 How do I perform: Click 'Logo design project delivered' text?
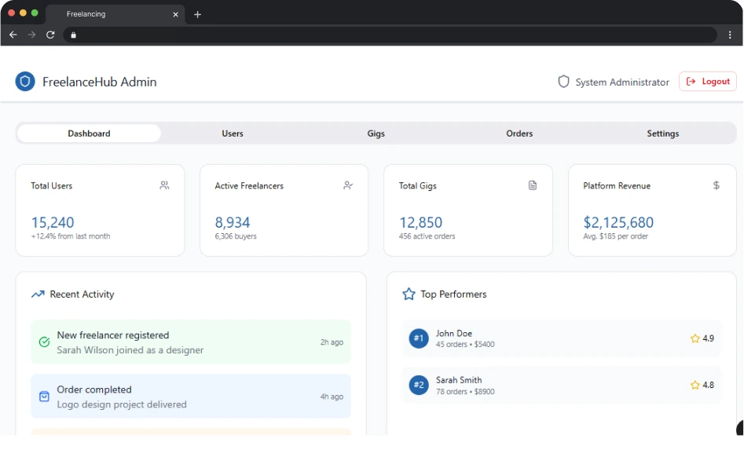[122, 404]
